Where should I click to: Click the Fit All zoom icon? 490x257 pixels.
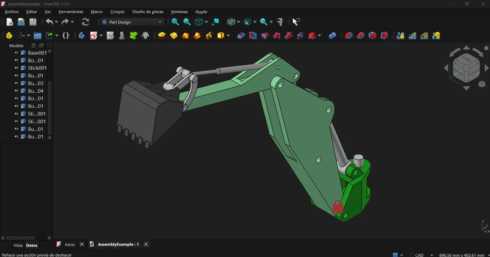click(175, 22)
